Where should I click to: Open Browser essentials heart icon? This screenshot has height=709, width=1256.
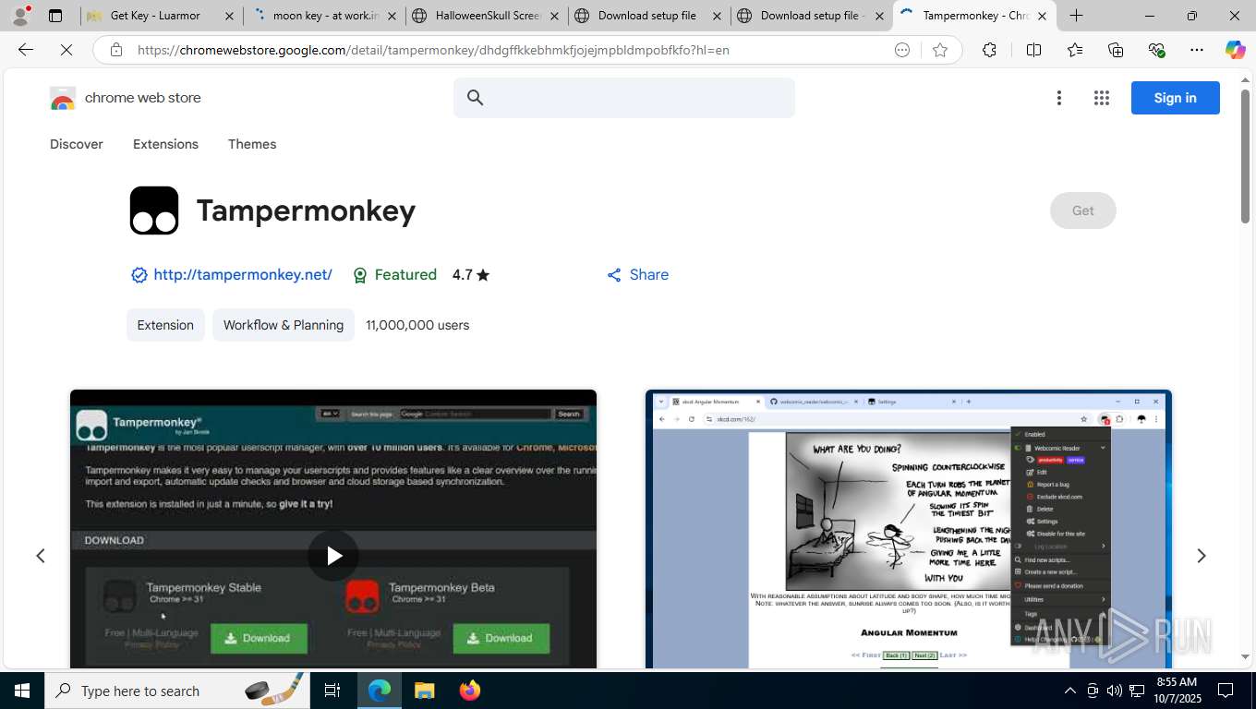click(x=1156, y=50)
